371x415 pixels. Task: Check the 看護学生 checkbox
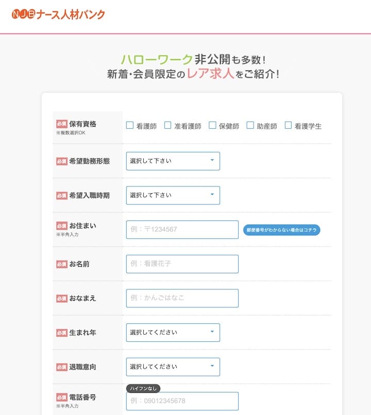pyautogui.click(x=288, y=124)
